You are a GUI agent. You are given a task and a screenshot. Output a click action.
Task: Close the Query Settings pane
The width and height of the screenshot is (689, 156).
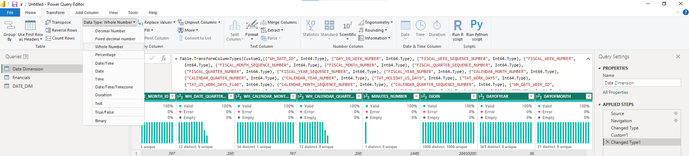coord(678,56)
